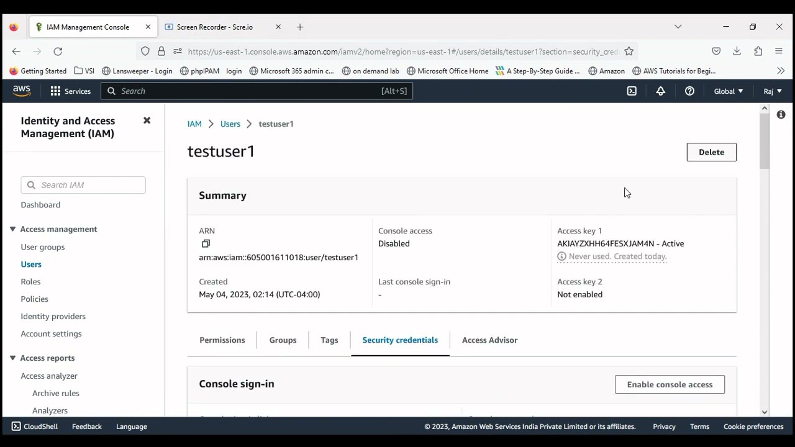The width and height of the screenshot is (795, 447).
Task: Open Analyzers in the sidebar
Action: [50, 411]
